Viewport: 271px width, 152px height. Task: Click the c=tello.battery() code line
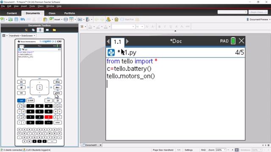129,68
